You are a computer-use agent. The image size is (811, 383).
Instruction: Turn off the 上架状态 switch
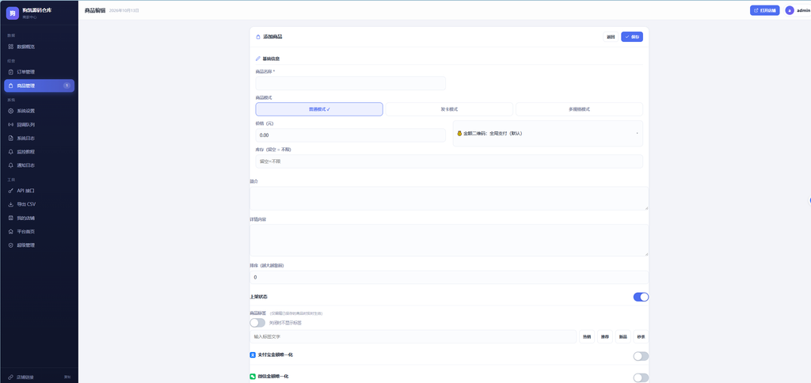pos(641,297)
